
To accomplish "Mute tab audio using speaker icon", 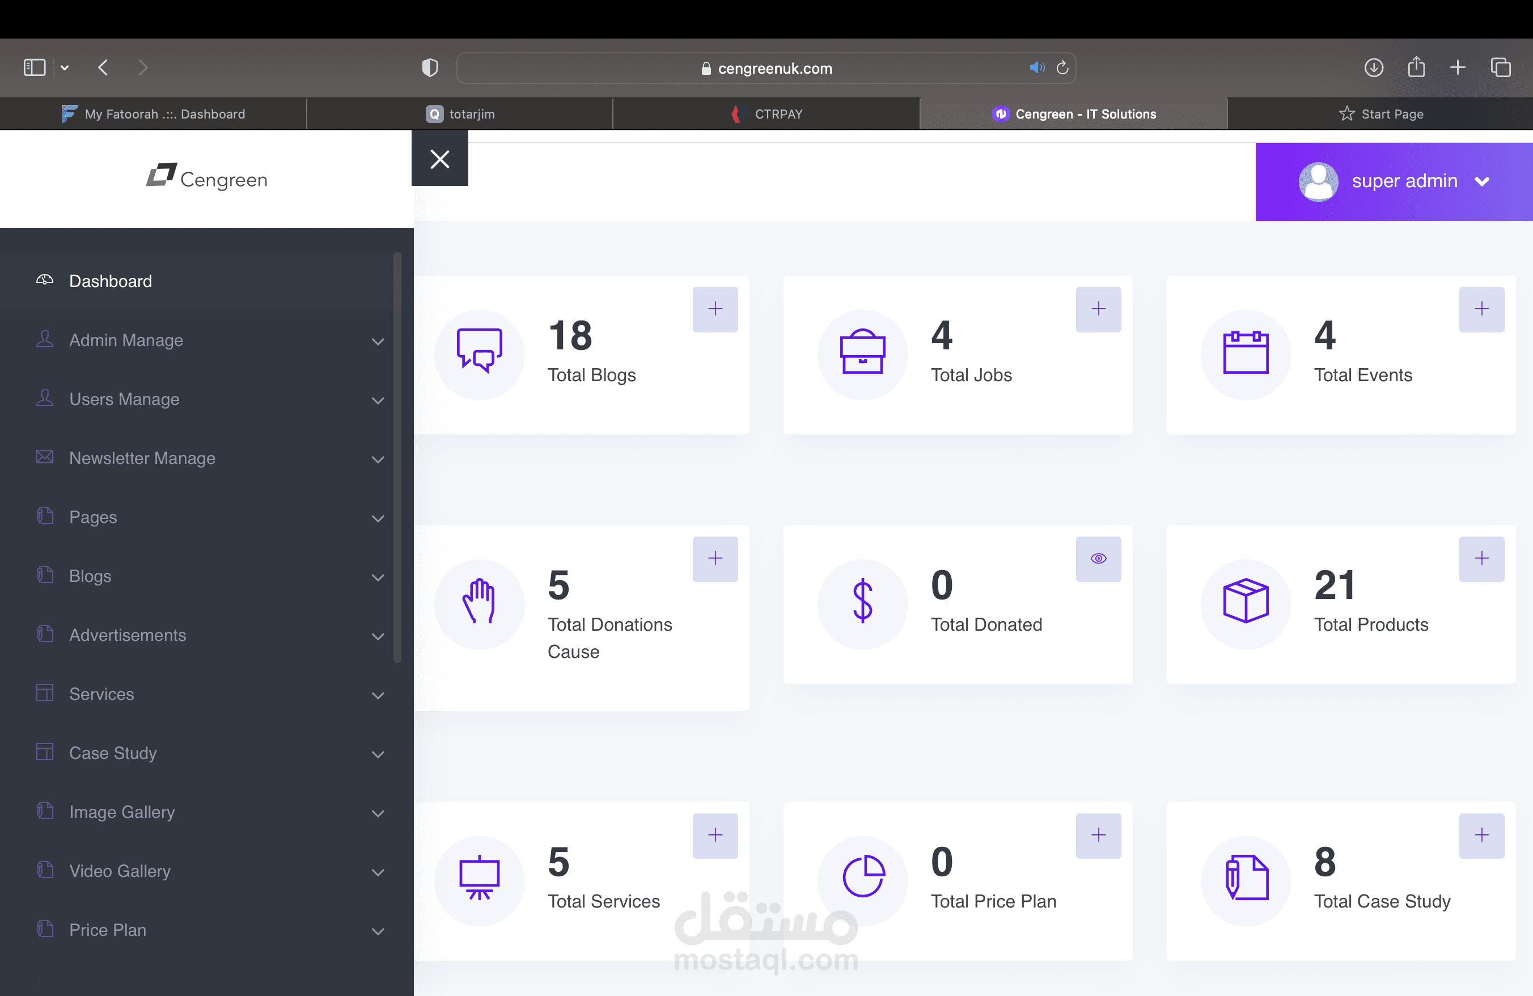I will [x=1036, y=67].
